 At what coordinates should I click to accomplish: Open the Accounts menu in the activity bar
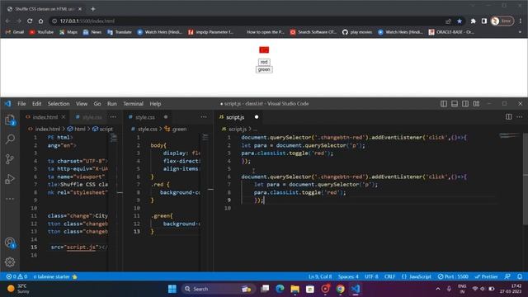10,243
